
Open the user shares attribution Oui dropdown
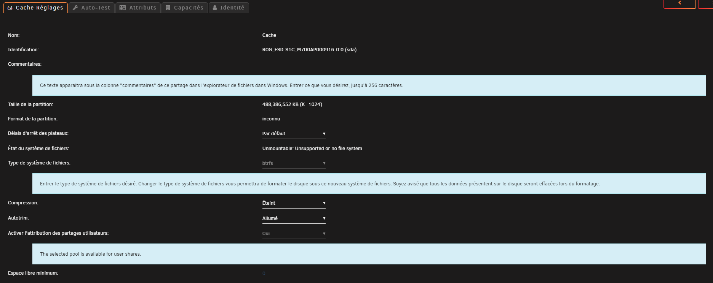pyautogui.click(x=294, y=234)
